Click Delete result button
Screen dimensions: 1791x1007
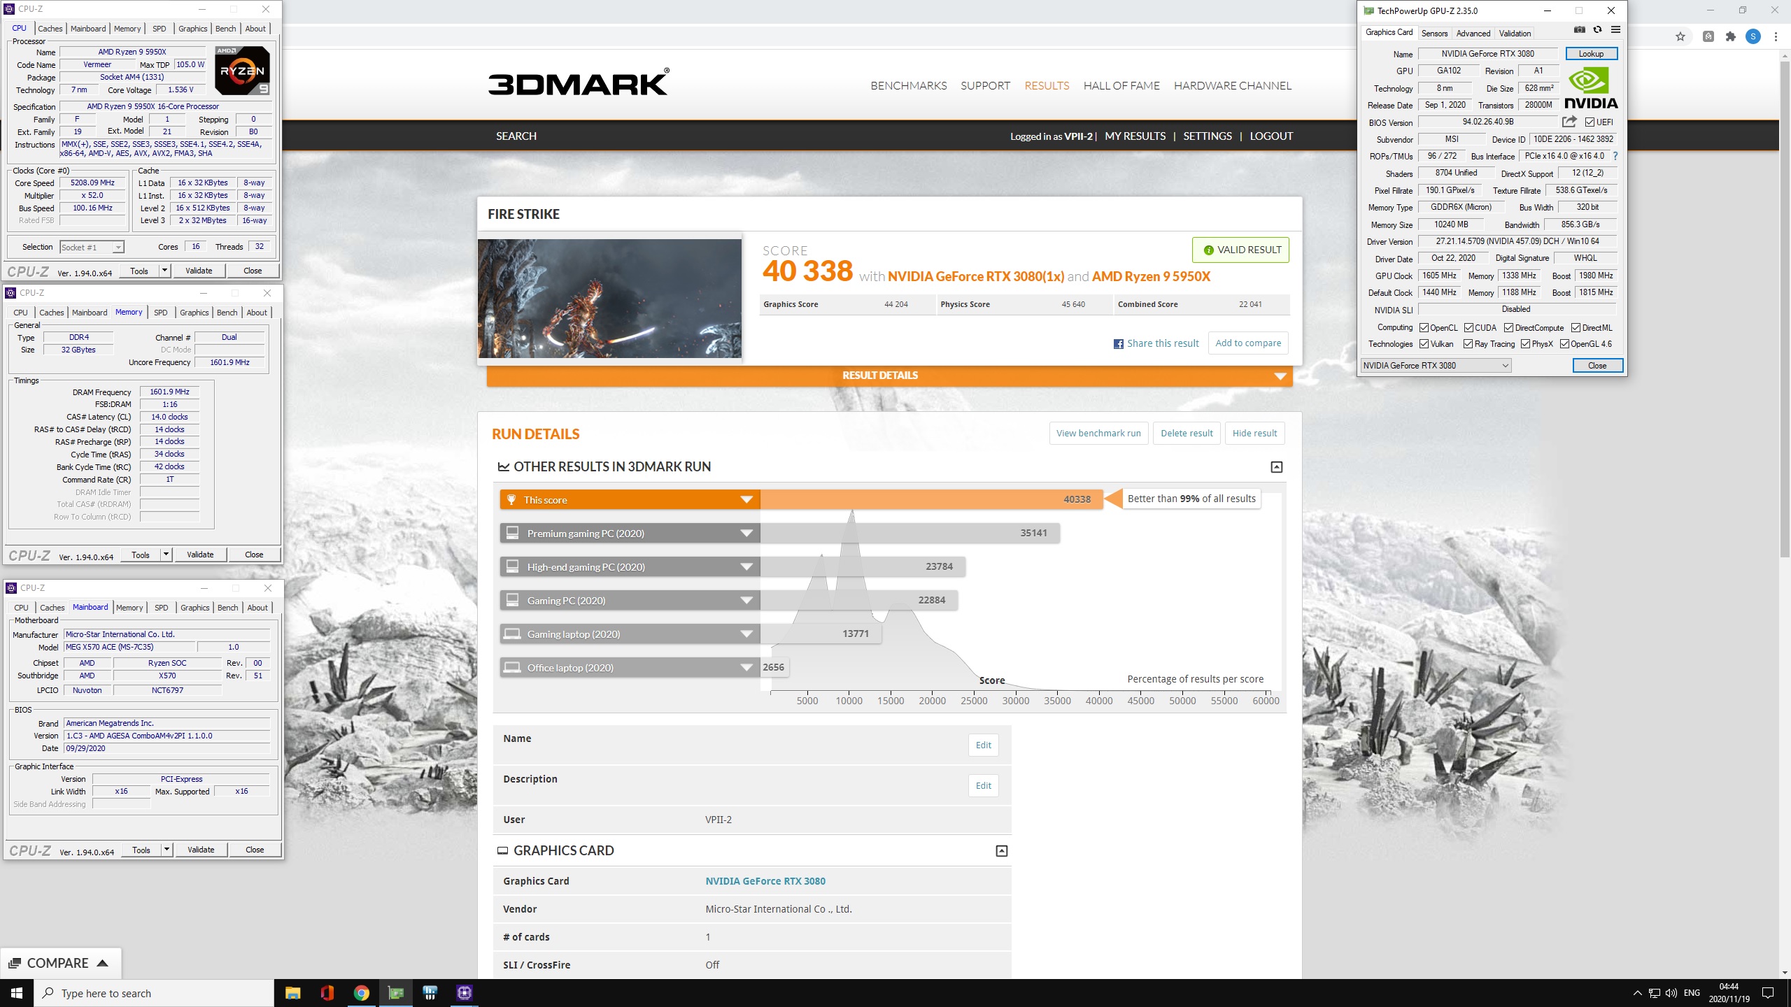(1187, 434)
